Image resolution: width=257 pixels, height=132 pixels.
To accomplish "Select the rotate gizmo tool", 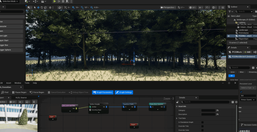I will [42, 8].
